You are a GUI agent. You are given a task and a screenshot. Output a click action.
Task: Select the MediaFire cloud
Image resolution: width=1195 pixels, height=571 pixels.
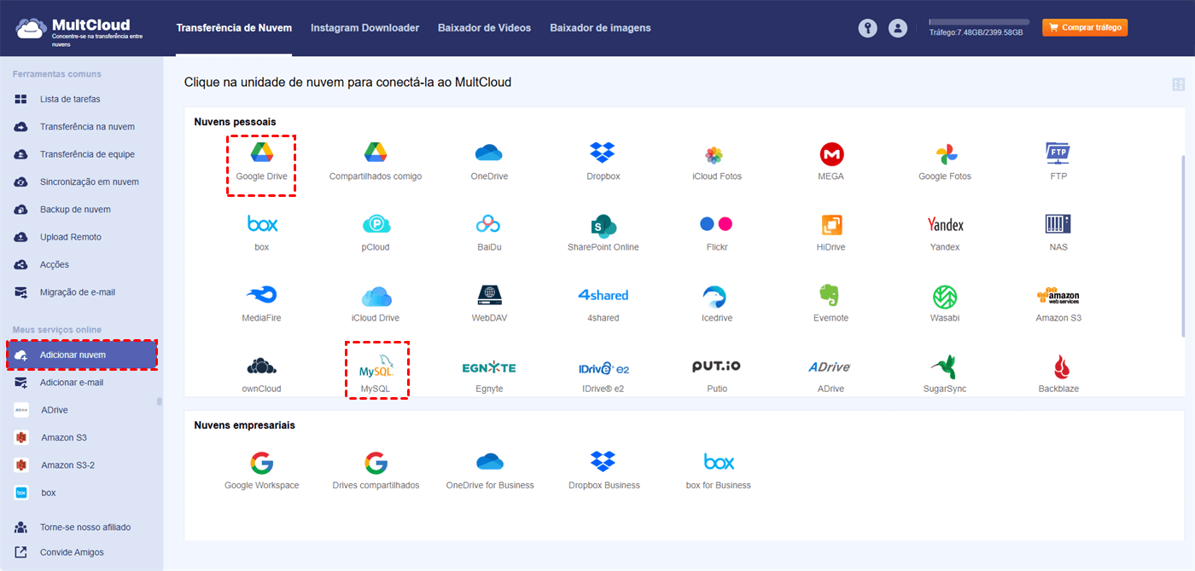(x=261, y=295)
